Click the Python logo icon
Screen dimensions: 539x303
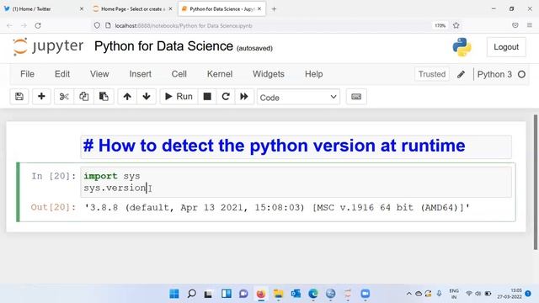(462, 47)
